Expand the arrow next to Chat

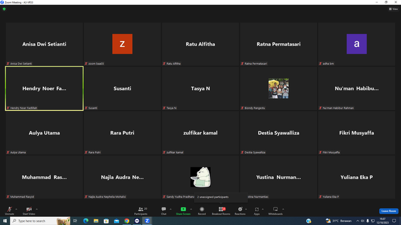pyautogui.click(x=170, y=209)
